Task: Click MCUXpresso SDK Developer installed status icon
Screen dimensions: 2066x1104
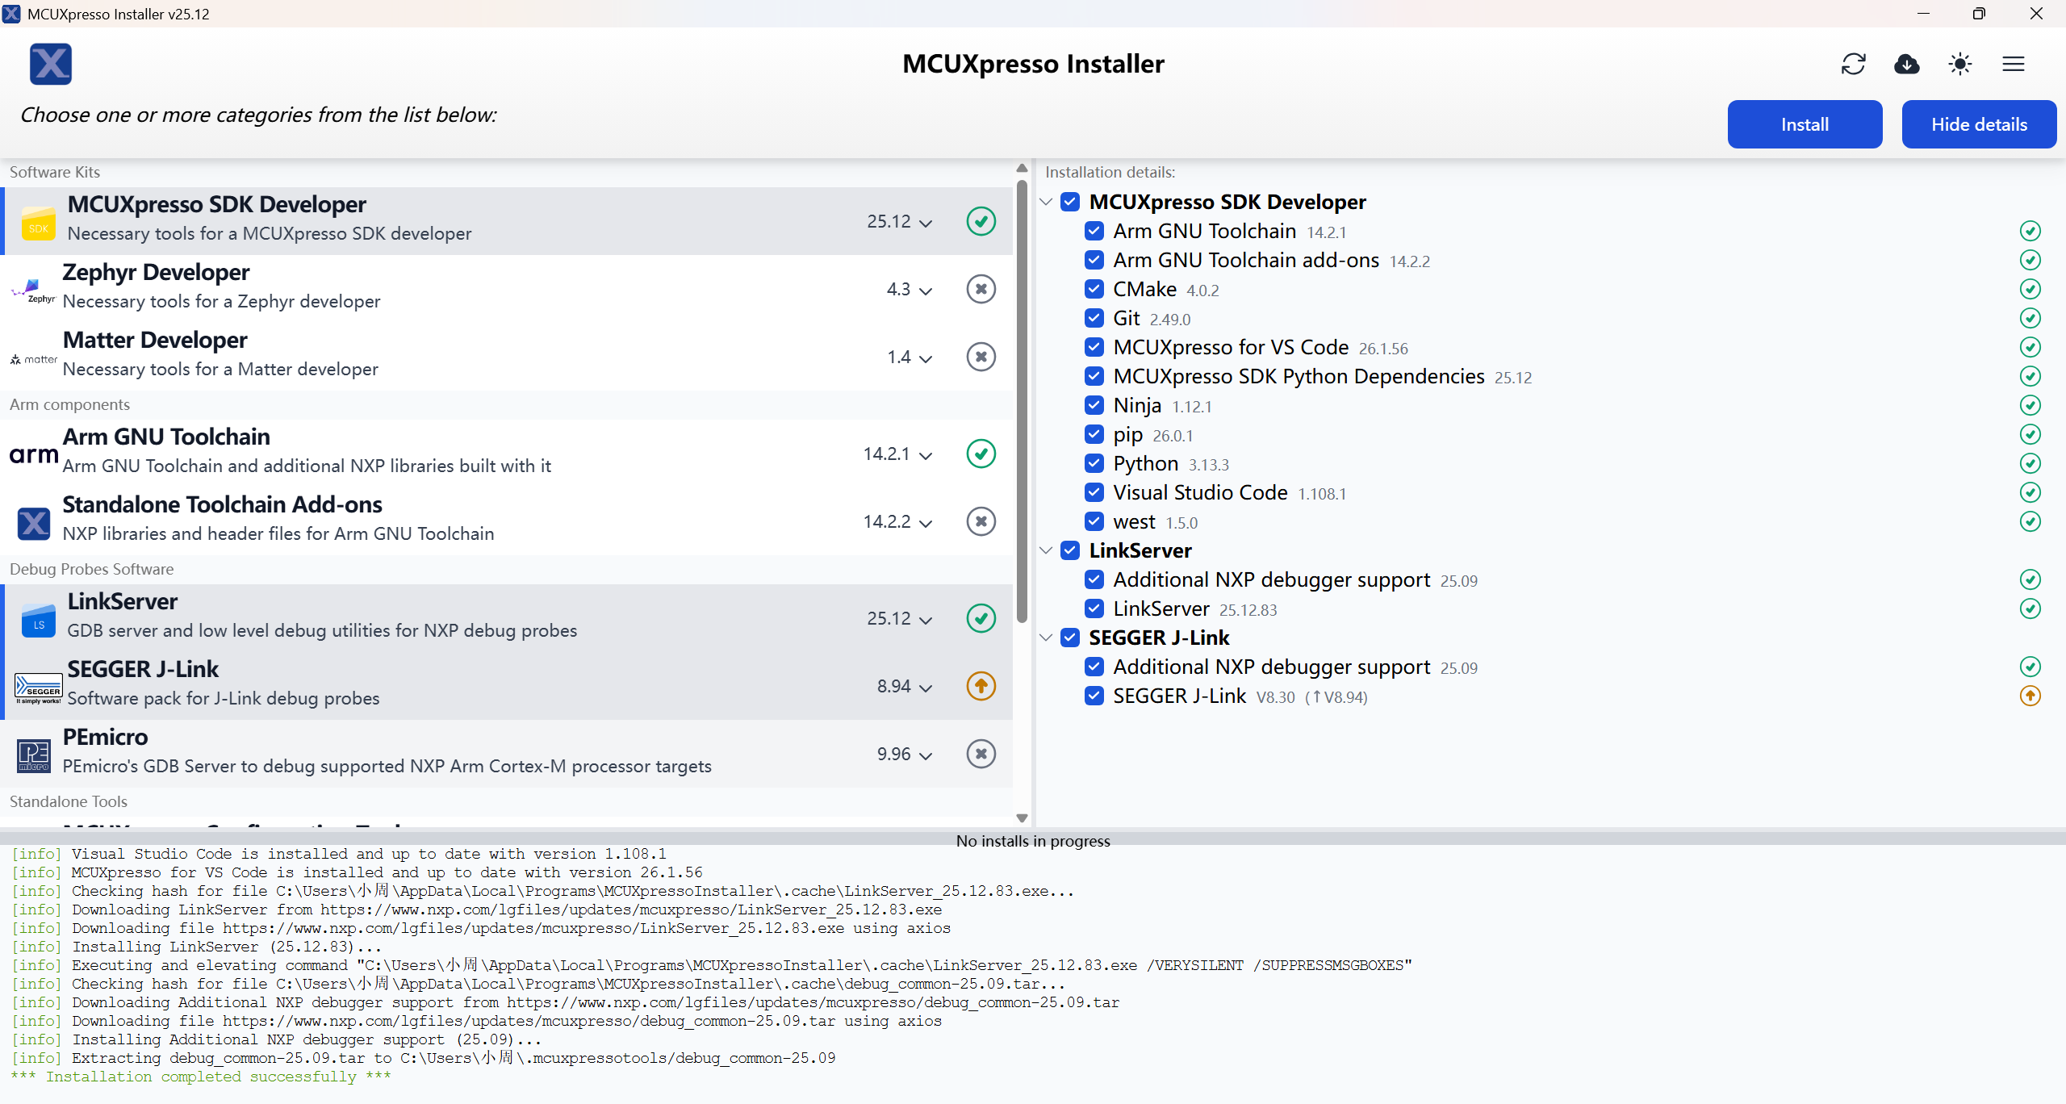Action: (981, 221)
